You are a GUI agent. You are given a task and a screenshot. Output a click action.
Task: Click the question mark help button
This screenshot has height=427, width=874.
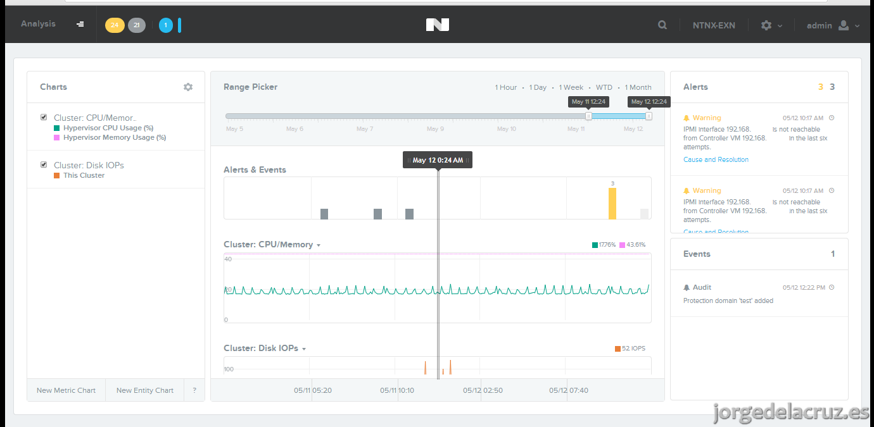pos(194,390)
